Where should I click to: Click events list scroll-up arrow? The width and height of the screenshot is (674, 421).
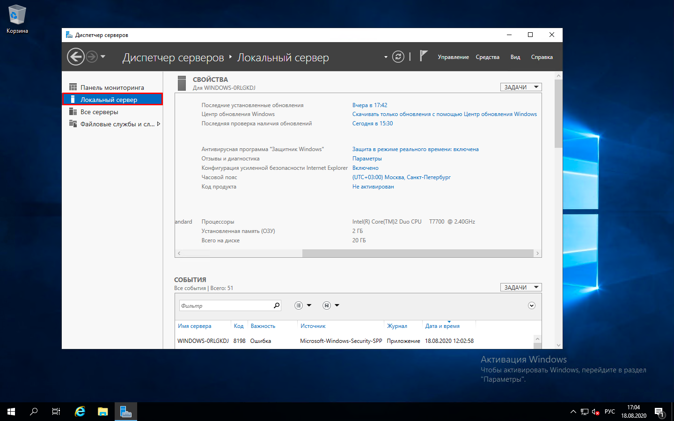[x=537, y=339]
